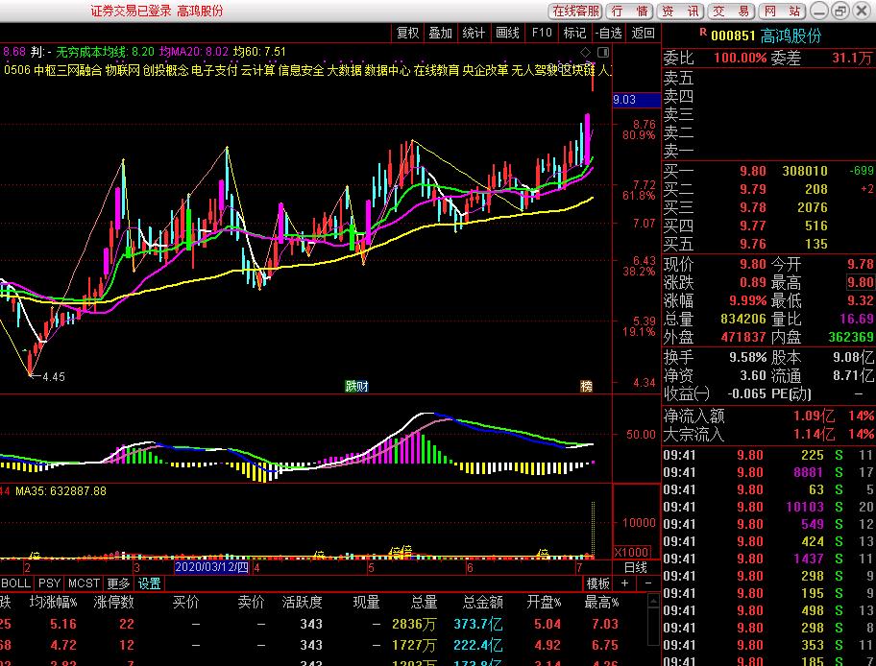The width and height of the screenshot is (876, 666).
Task: Click the 跌财 marker on the chart
Action: (x=356, y=386)
